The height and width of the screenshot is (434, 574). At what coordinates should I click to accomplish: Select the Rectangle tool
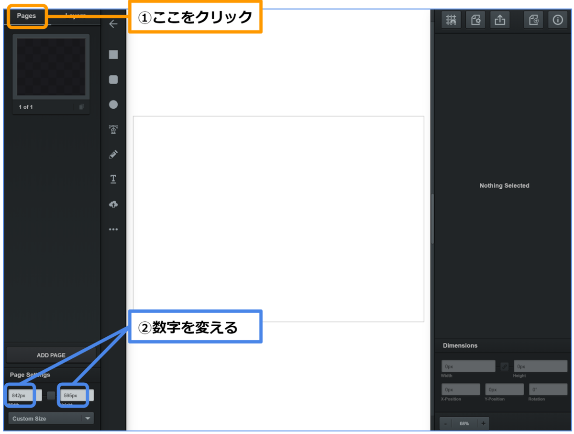coord(113,54)
